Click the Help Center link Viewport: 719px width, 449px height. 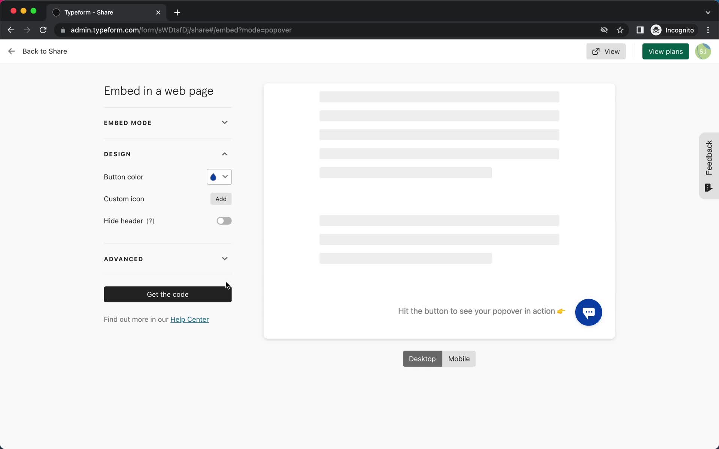coord(189,319)
